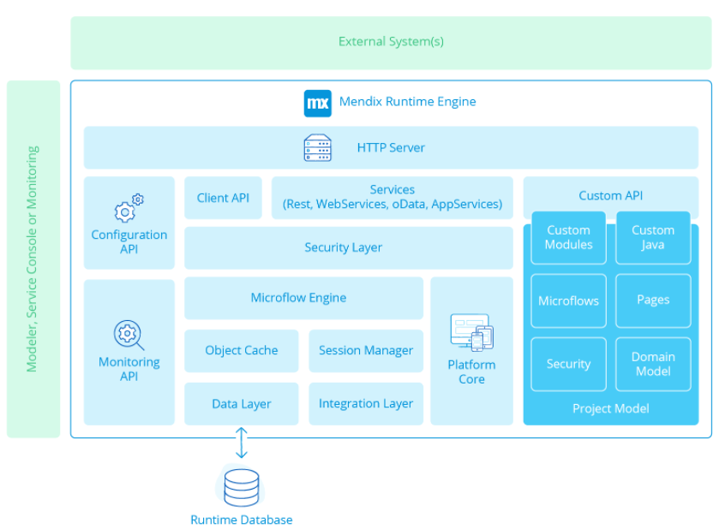
Task: Click the double-headed arrow to the database
Action: (242, 444)
